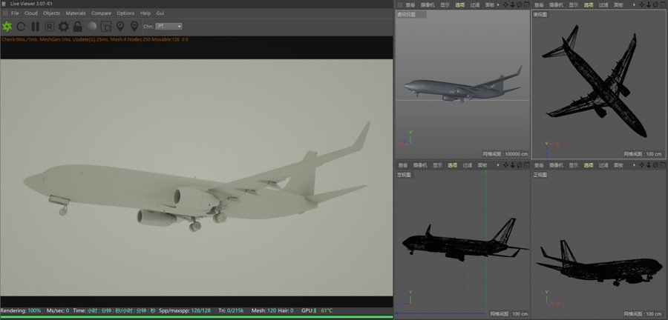
Task: Click the move-view arrows icon in perspective viewport
Action: 505,4
